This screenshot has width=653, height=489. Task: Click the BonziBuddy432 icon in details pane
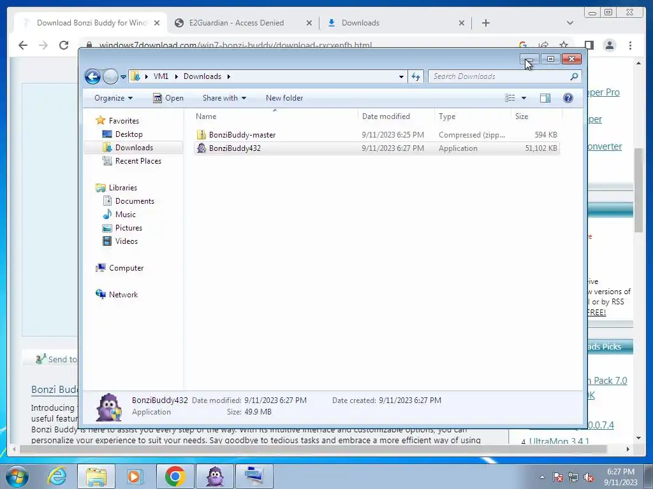click(108, 407)
